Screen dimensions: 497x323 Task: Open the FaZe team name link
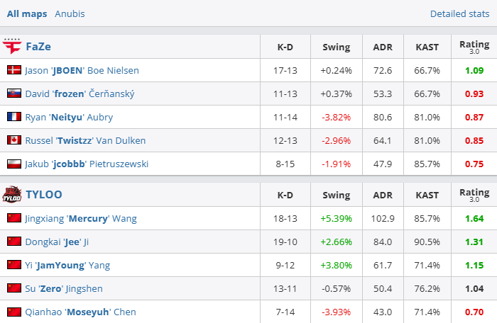point(38,47)
